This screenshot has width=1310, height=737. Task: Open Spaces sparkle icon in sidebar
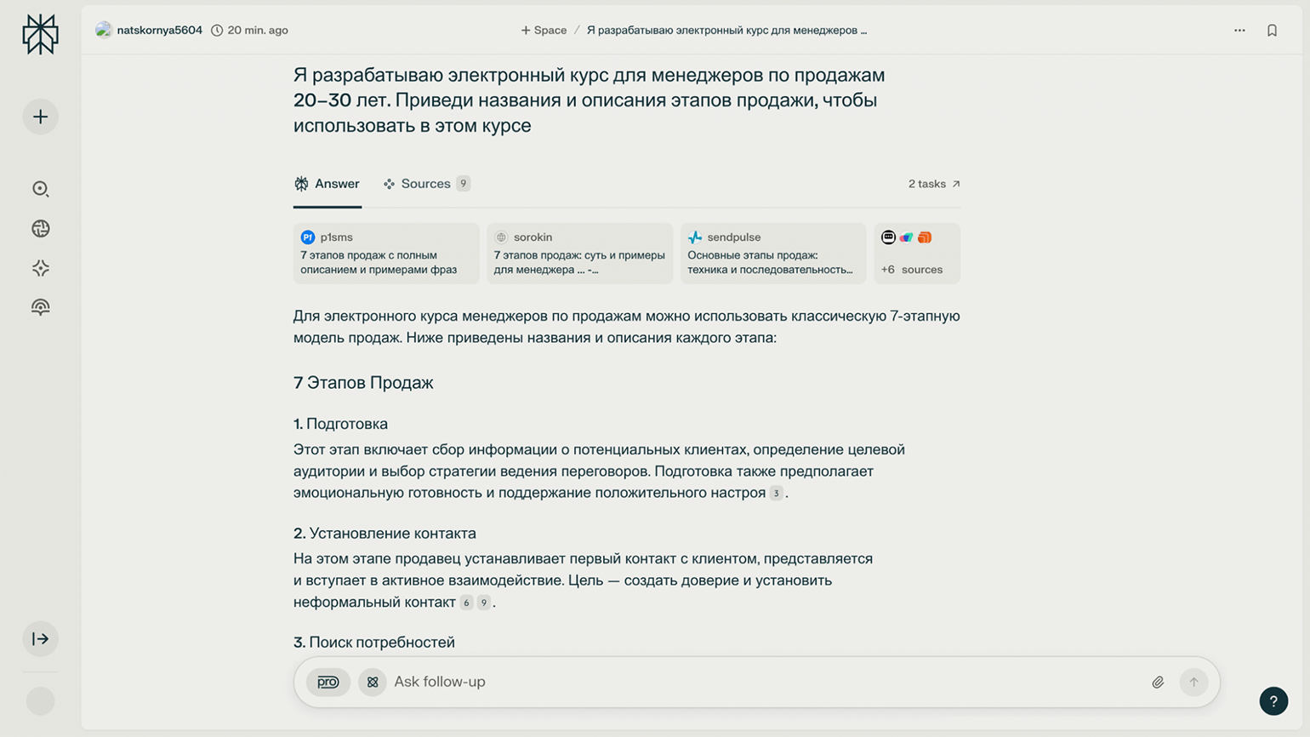tap(40, 268)
